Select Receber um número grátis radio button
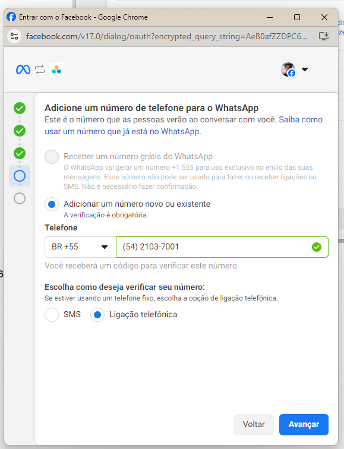The image size is (344, 449). [x=52, y=157]
